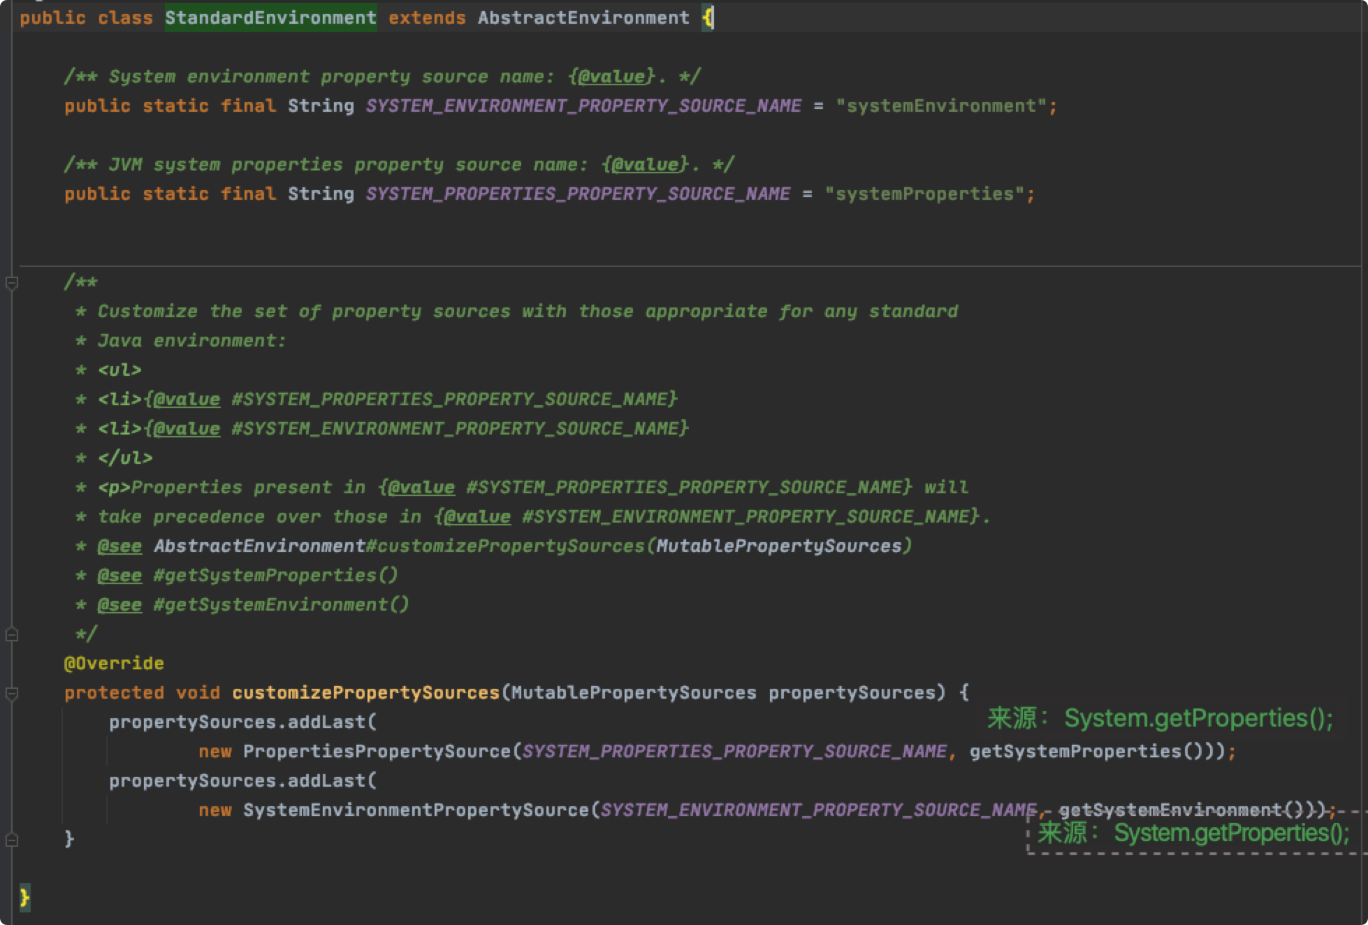Click "take precedence over those in" comment line
Image resolution: width=1368 pixels, height=925 pixels.
[x=533, y=516]
